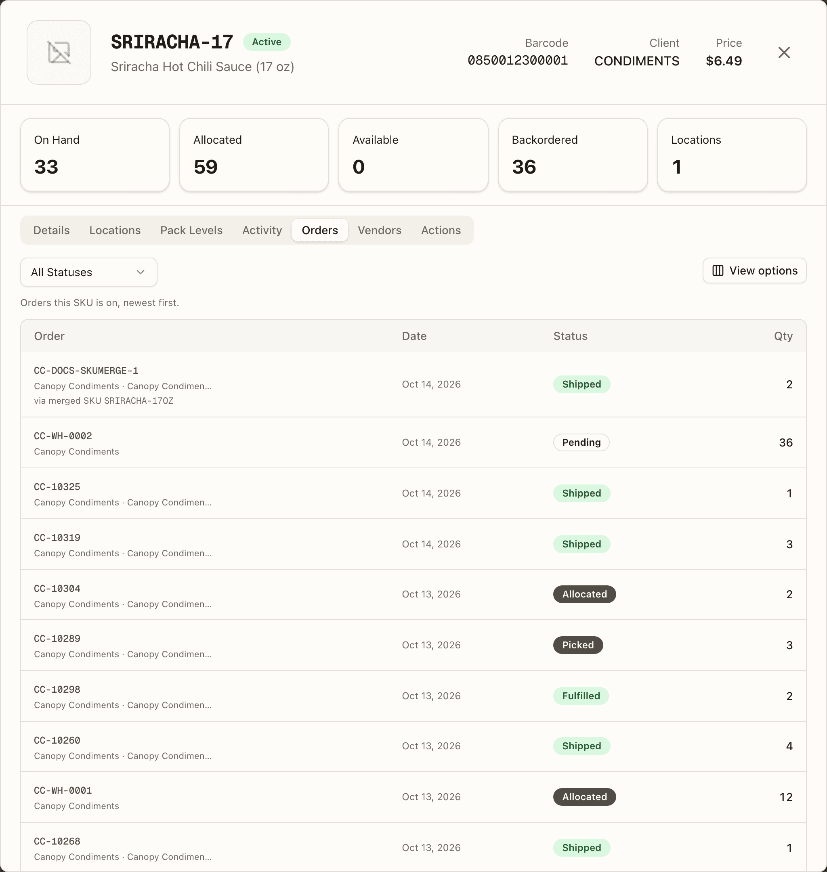
Task: Open the Backordered 36 stat card
Action: point(573,155)
